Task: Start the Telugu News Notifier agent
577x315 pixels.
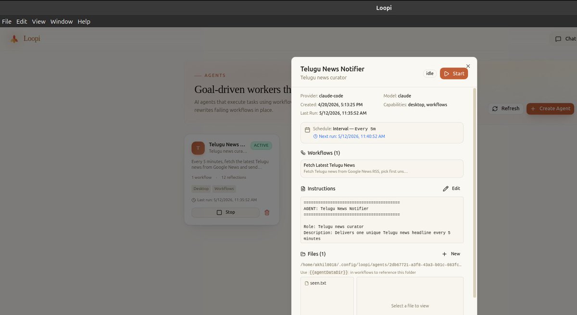Action: [x=454, y=74]
